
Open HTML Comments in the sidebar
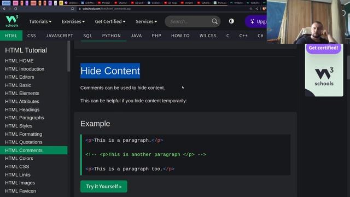(x=34, y=150)
